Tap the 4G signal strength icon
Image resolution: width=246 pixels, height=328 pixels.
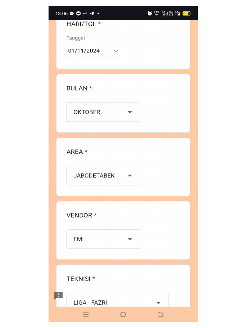coord(165,13)
